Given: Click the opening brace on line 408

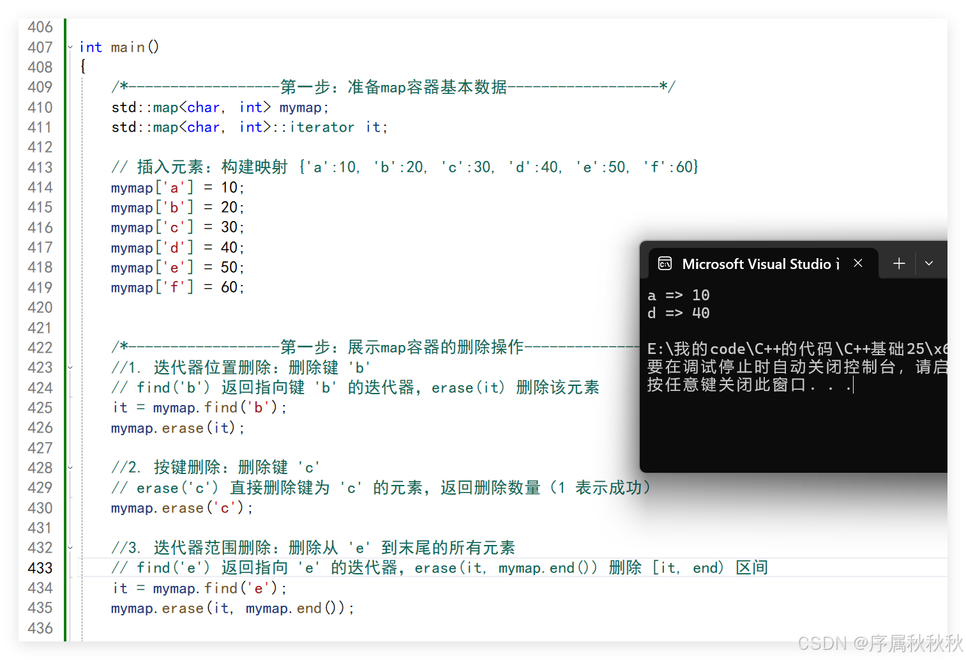Looking at the screenshot, I should coord(83,67).
